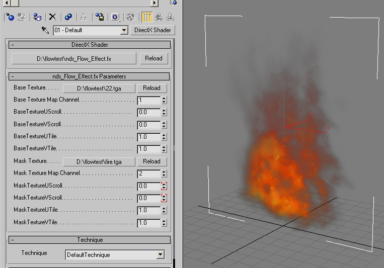Screen dimensions: 384x268
Task: Click the MaskTextureVScroll value field
Action: (x=149, y=198)
